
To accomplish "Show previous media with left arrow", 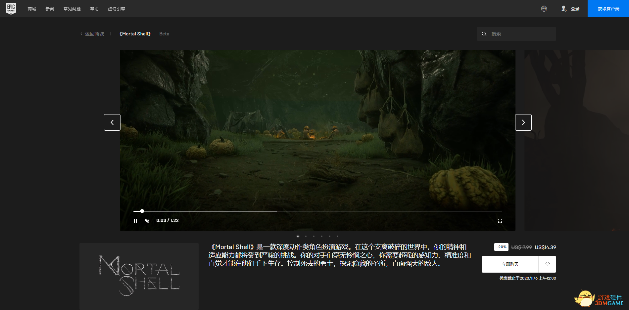I will coord(112,122).
